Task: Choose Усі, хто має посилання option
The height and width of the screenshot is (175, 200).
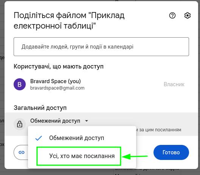Action: [x=82, y=156]
